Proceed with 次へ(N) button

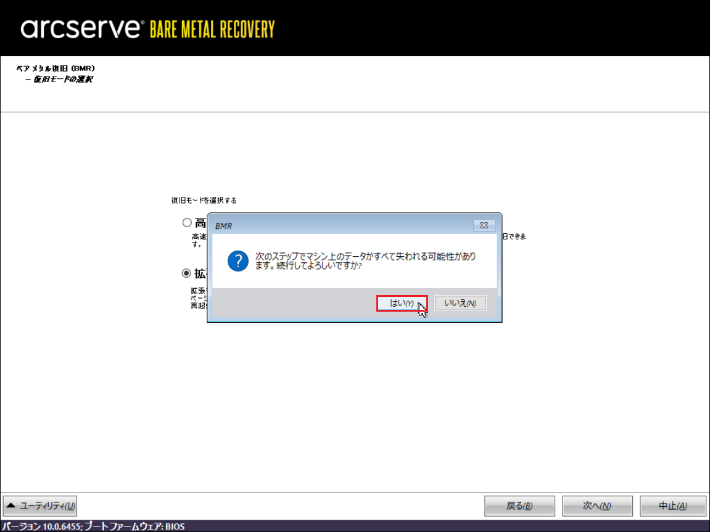[x=596, y=505]
